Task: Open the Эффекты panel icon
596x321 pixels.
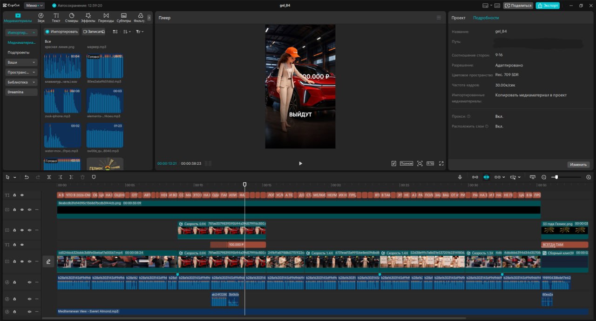Action: tap(88, 18)
